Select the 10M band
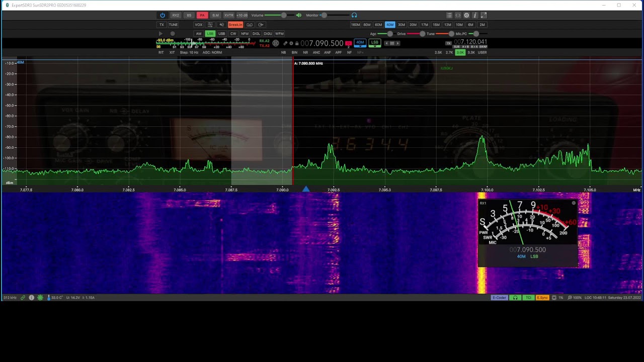The width and height of the screenshot is (644, 362). (459, 25)
